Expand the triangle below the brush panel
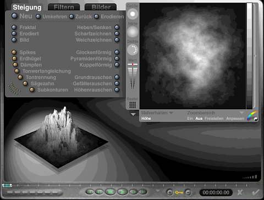The image size is (264, 200). tap(133, 114)
